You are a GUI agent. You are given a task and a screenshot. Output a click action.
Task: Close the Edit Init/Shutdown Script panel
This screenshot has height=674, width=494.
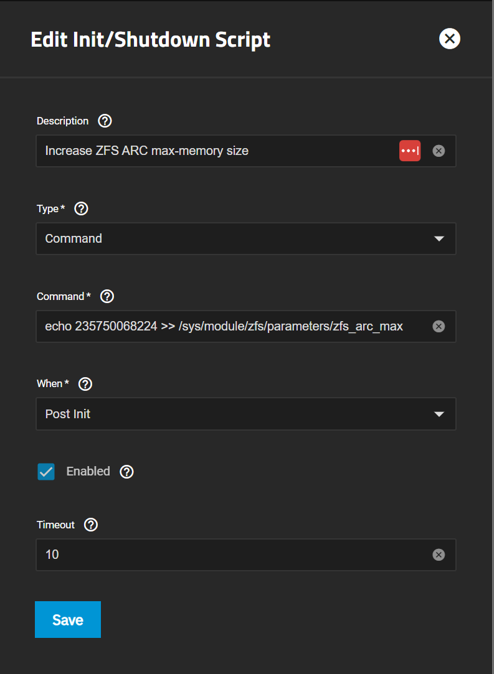[449, 39]
